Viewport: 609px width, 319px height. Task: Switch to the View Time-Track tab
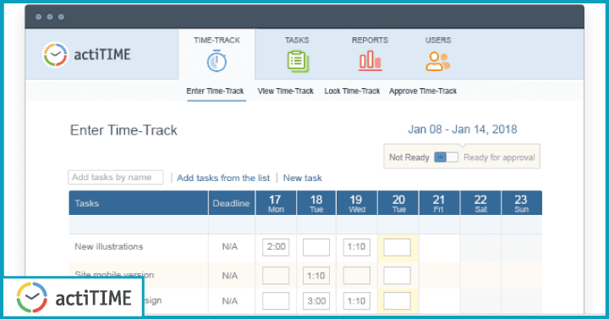click(286, 91)
